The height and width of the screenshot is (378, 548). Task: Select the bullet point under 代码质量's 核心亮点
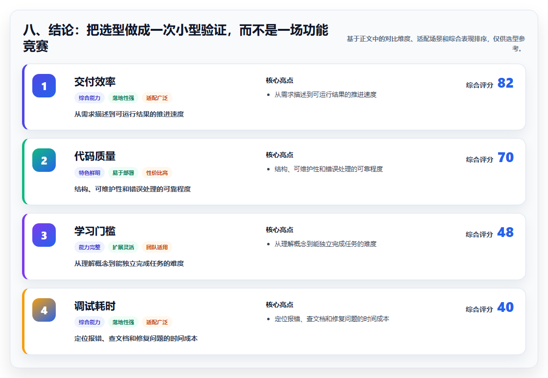click(x=328, y=169)
